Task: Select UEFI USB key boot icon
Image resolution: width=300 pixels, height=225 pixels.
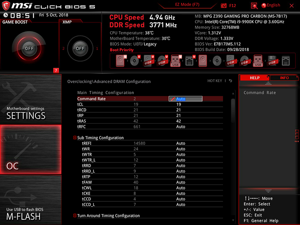Action: pyautogui.click(x=176, y=61)
